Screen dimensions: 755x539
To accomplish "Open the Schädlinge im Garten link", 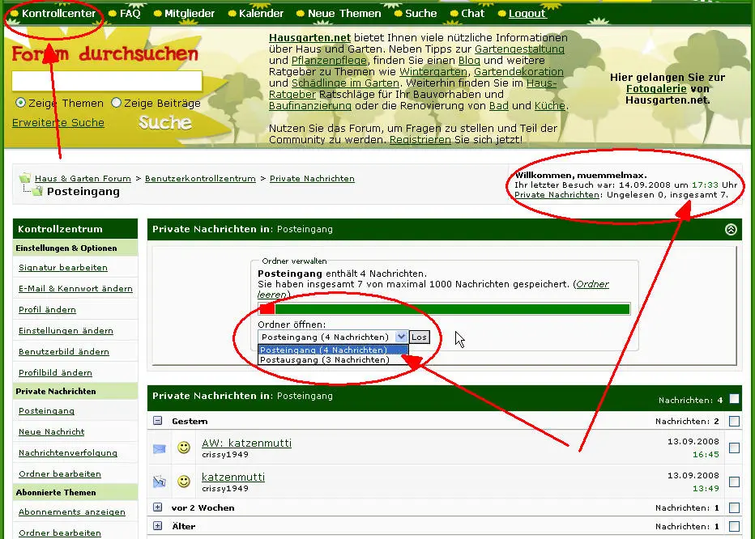I will click(x=345, y=83).
